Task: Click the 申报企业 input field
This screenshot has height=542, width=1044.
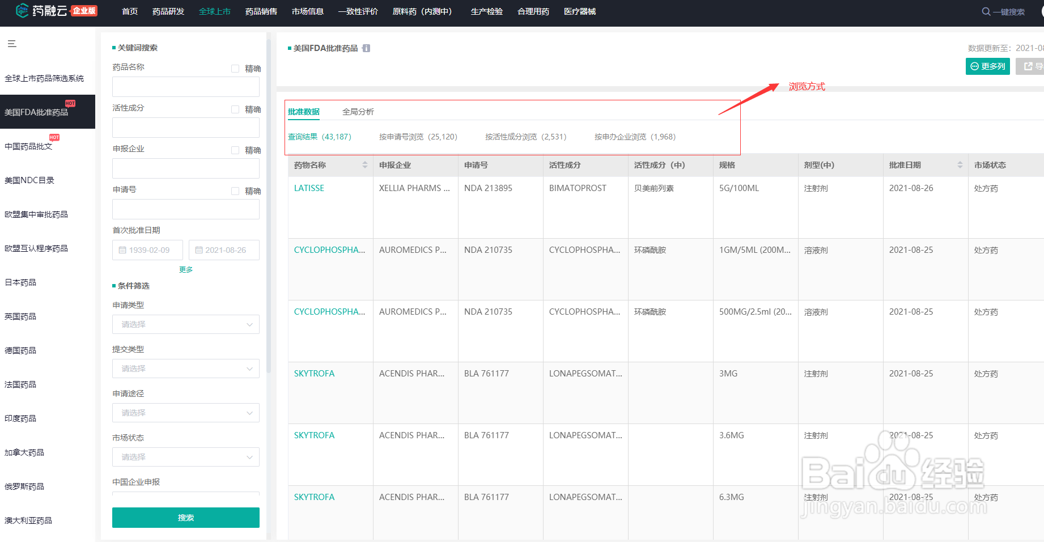Action: pyautogui.click(x=186, y=168)
